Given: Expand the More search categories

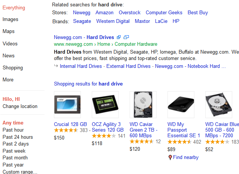Looking at the screenshot, I should [x=8, y=80].
